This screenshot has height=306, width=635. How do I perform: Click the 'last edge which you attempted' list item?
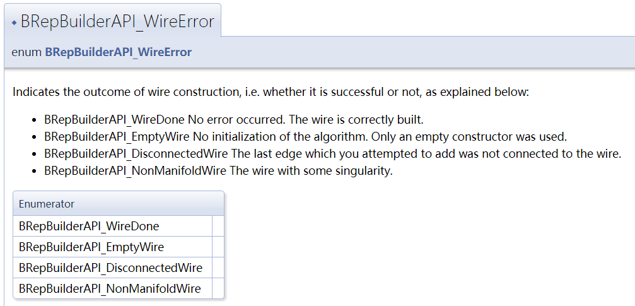tap(333, 154)
